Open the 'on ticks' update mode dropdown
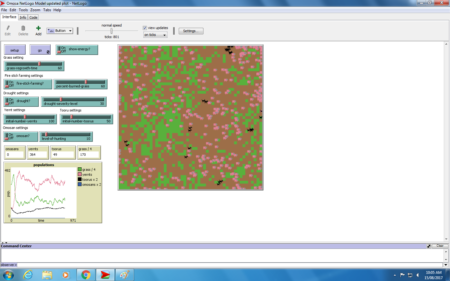The image size is (450, 281). click(155, 35)
